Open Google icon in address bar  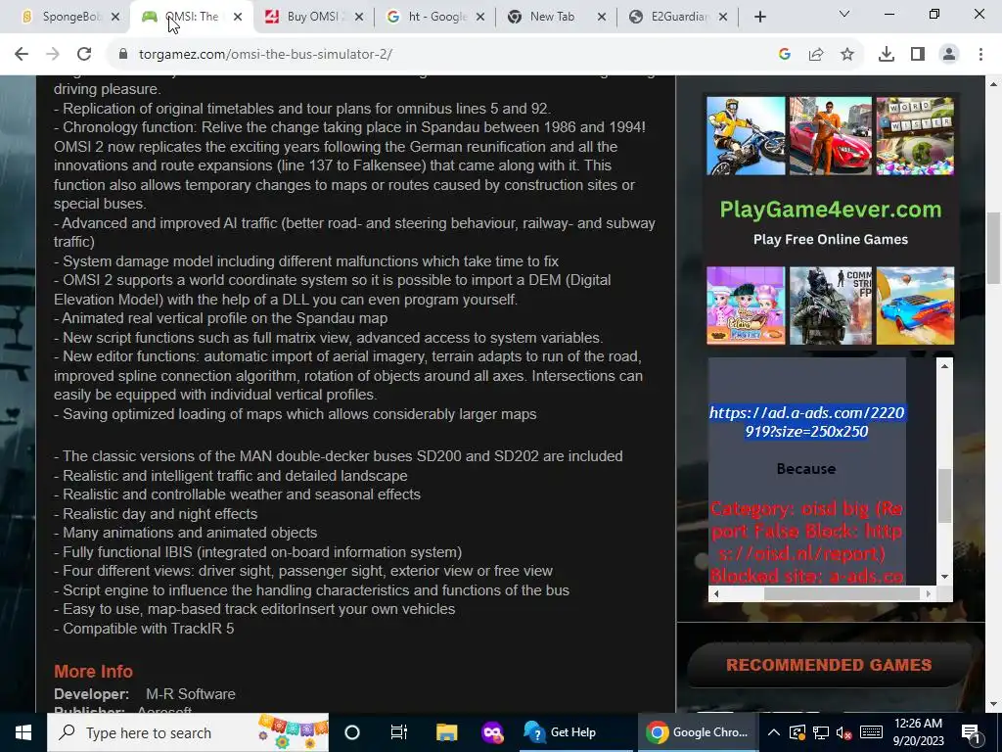tap(785, 55)
